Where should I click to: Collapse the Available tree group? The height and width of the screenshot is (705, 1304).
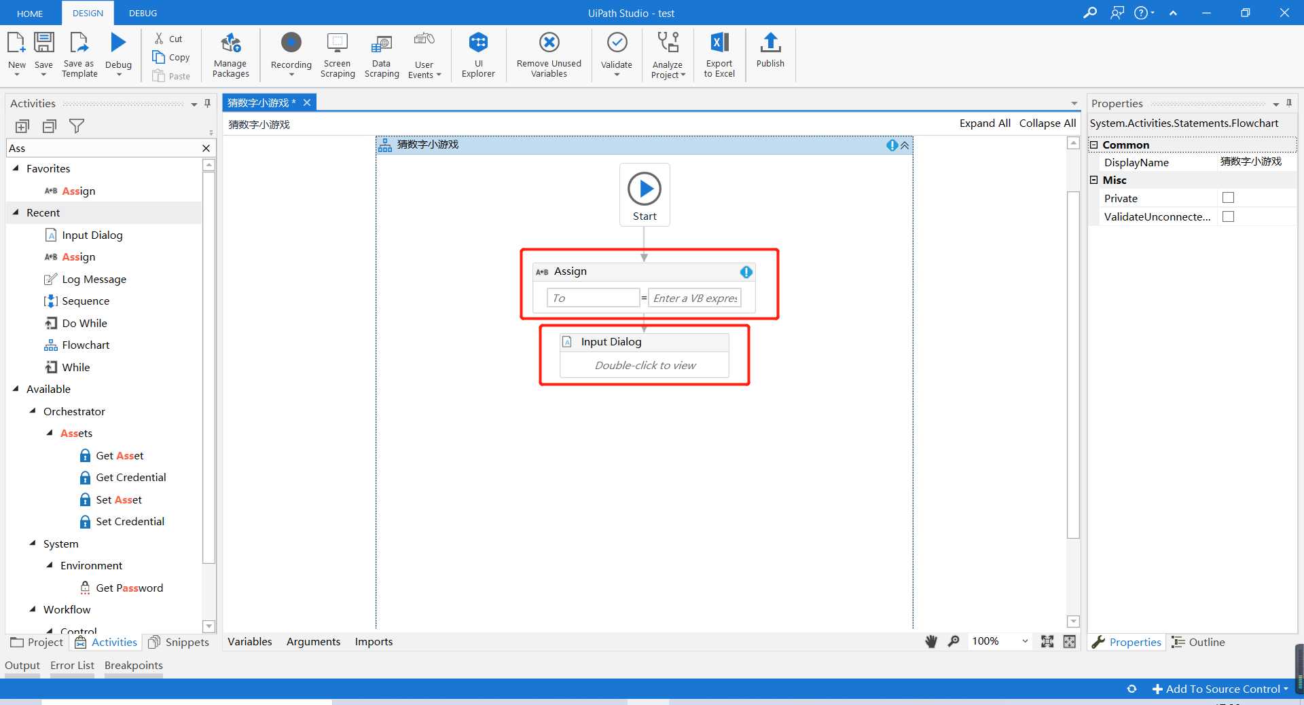click(x=16, y=388)
